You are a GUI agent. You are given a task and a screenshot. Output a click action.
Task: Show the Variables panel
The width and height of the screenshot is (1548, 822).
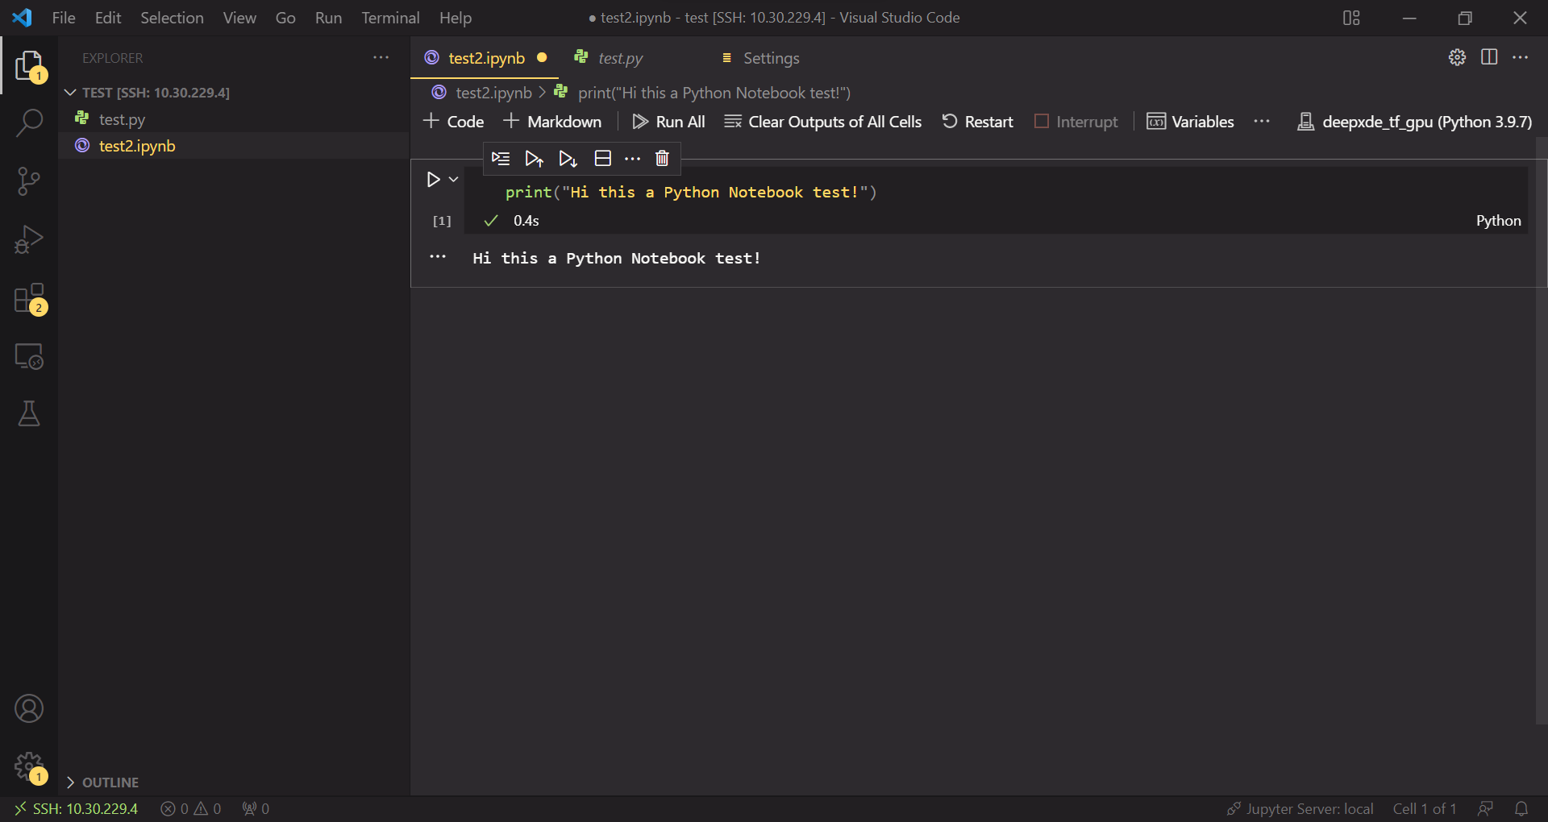click(1191, 122)
